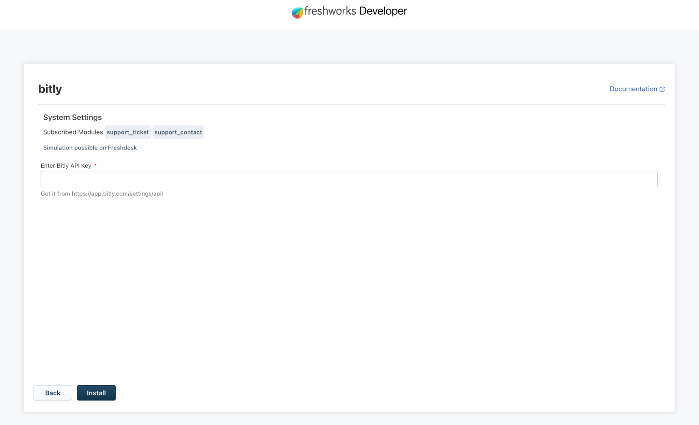Click the 'freshworks Developer' header text

point(356,11)
